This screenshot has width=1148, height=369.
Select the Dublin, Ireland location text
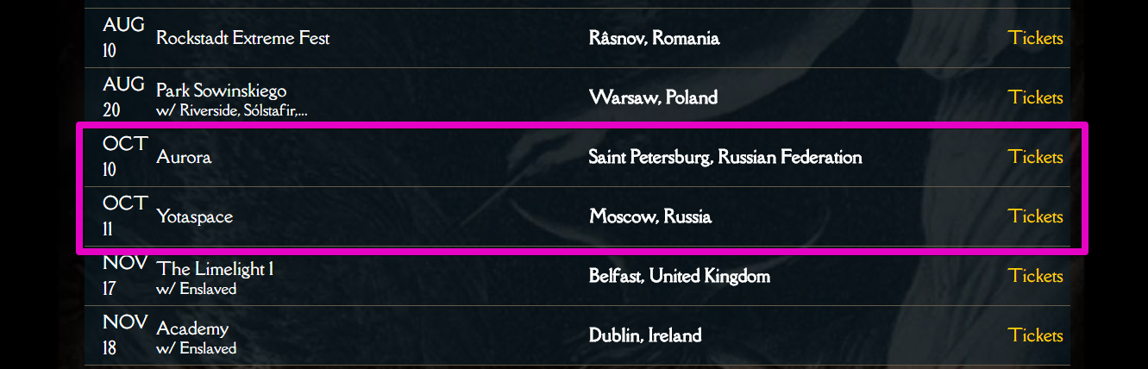644,335
